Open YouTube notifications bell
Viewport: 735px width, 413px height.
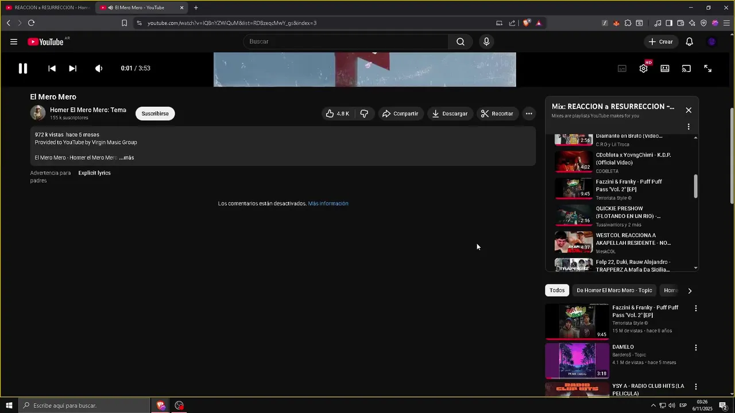click(x=690, y=41)
